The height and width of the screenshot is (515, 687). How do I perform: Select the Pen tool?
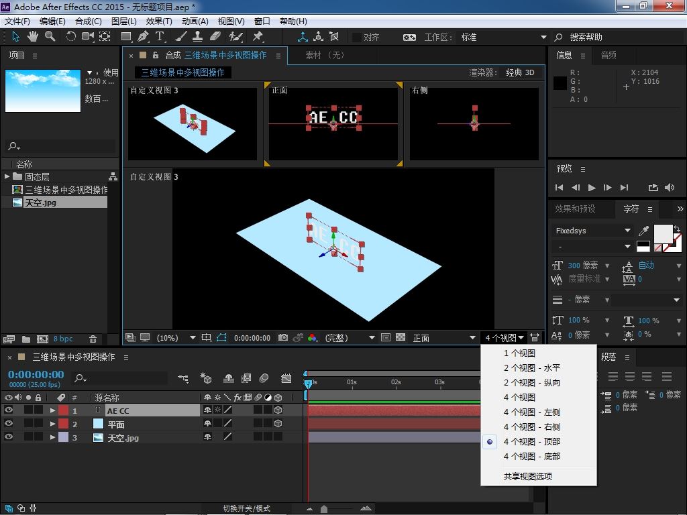point(143,37)
